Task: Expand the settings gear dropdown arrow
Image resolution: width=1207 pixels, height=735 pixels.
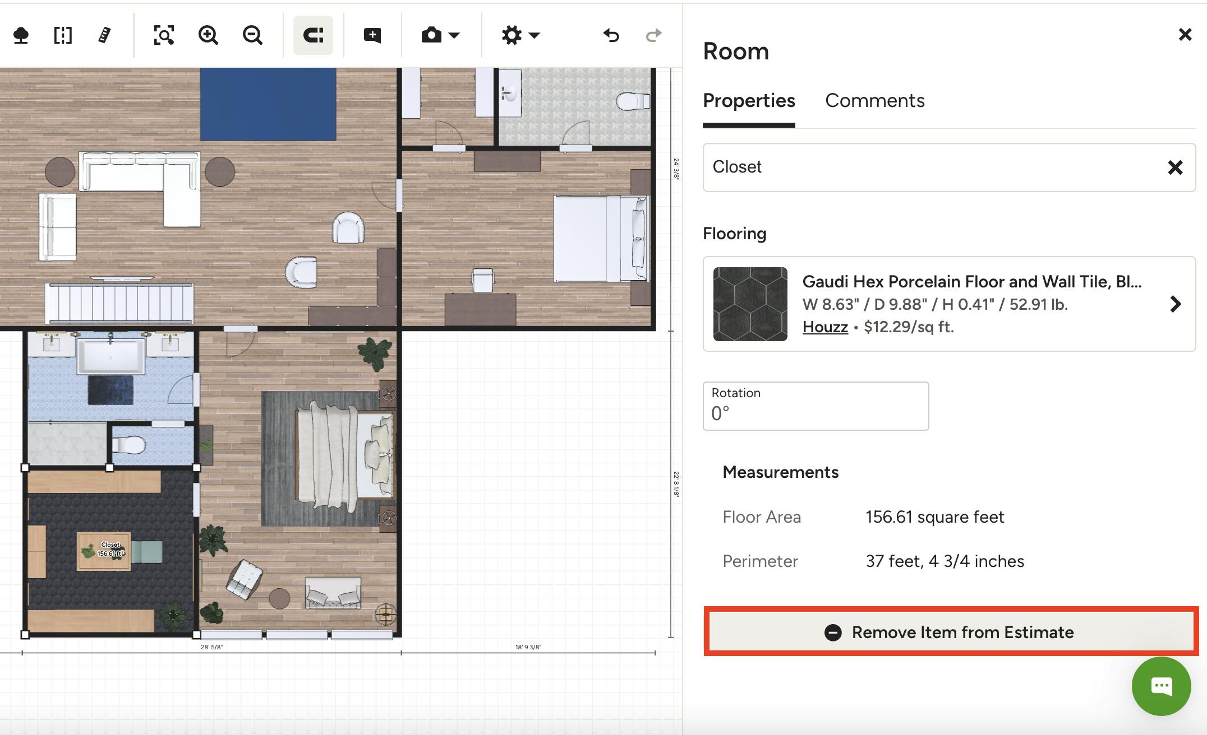Action: coord(534,36)
